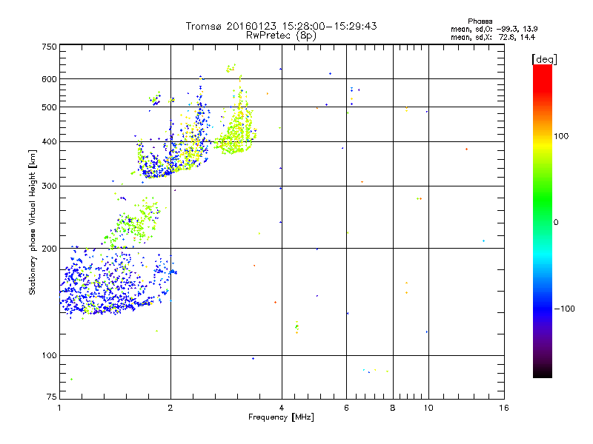This screenshot has width=593, height=444.
Task: Click the y-axis tick label '600'
Action: 49,79
